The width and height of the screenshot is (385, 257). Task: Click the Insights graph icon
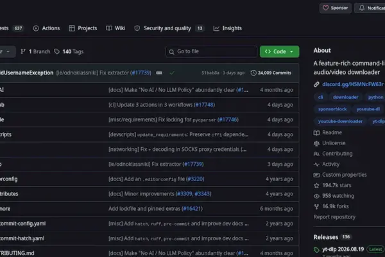click(x=216, y=28)
